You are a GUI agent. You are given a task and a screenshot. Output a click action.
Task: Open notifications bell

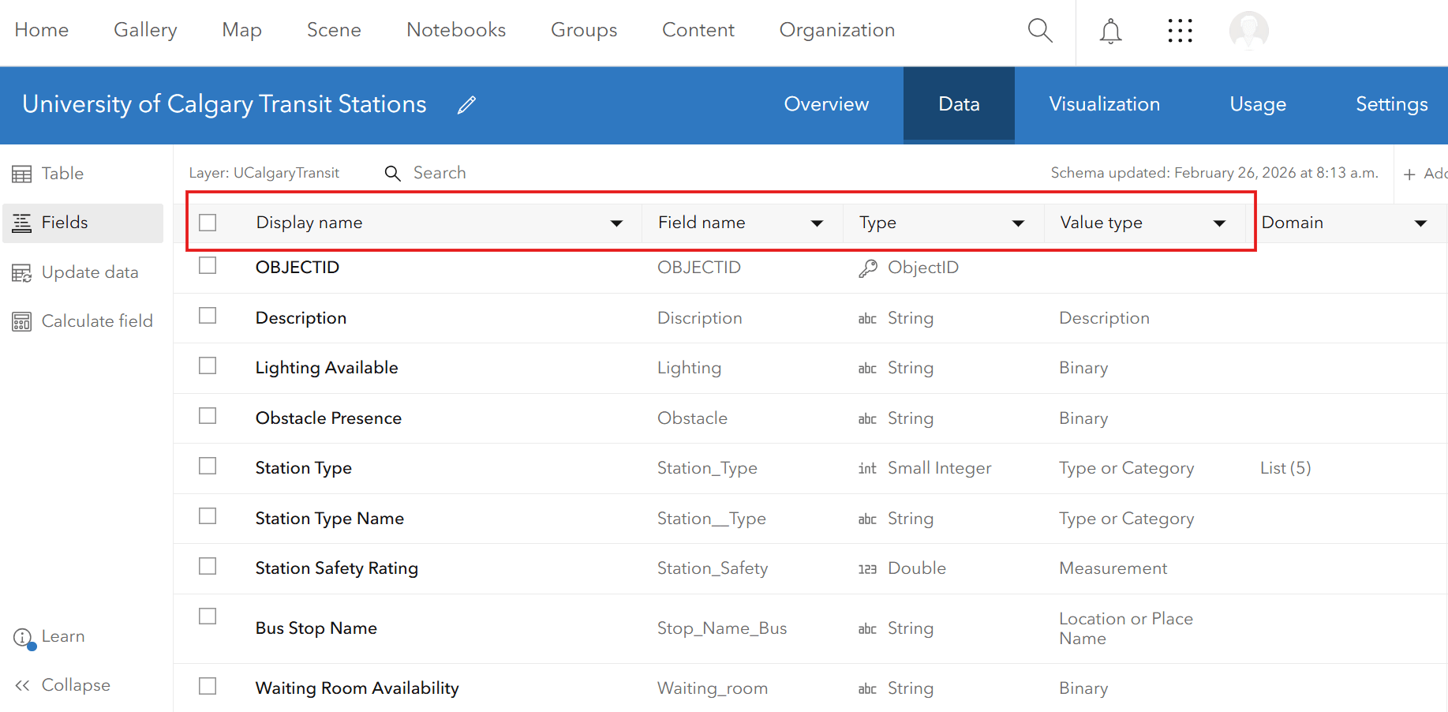1110,31
